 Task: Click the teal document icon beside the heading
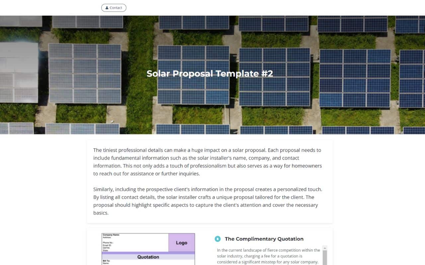217,239
